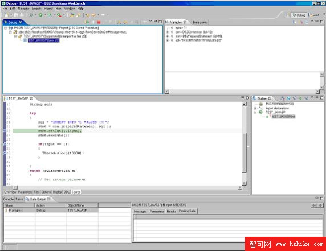Screen dimensions: 326x251
Task: Toggle Sort in the Outline view
Action: point(282,98)
